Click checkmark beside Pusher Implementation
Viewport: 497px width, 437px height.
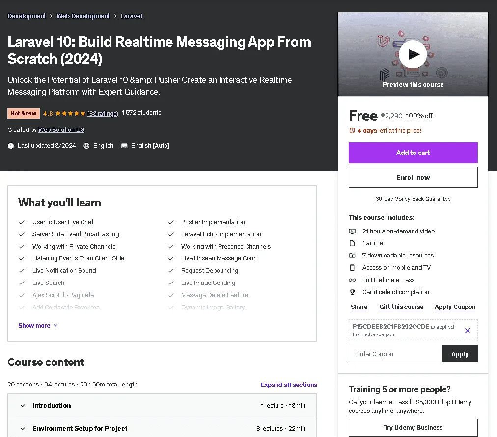(x=171, y=222)
